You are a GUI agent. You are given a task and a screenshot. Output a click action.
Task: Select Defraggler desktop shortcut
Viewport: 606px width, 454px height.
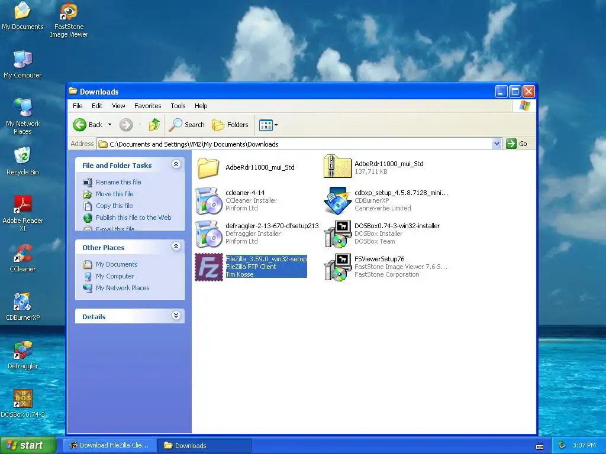tap(22, 355)
